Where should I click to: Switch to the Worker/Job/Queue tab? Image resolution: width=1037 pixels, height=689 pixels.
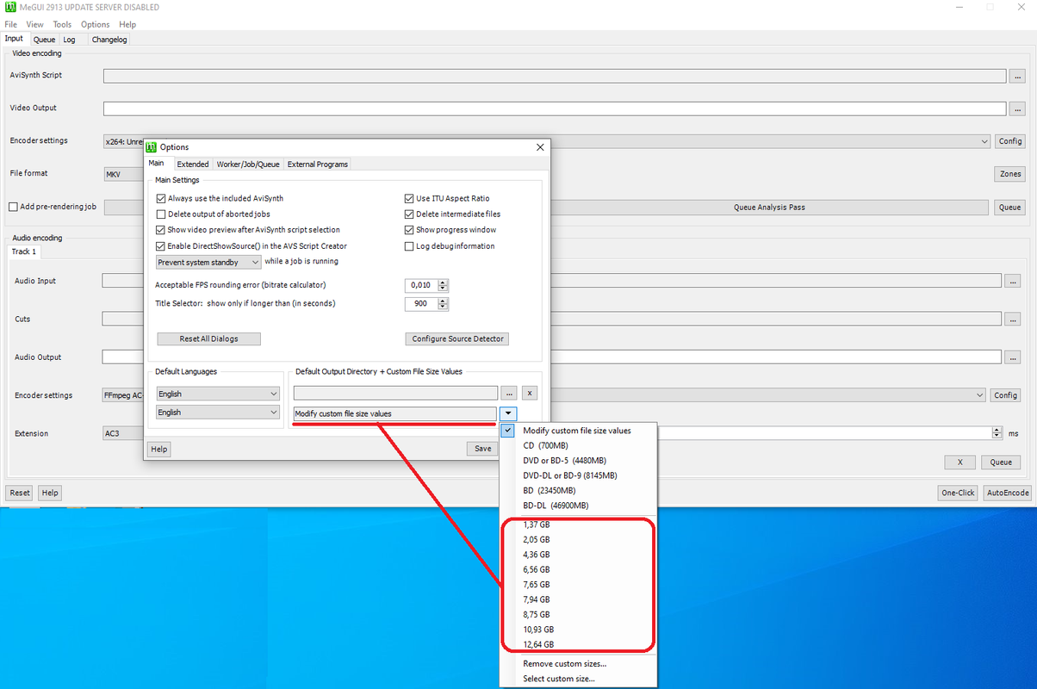pos(248,164)
